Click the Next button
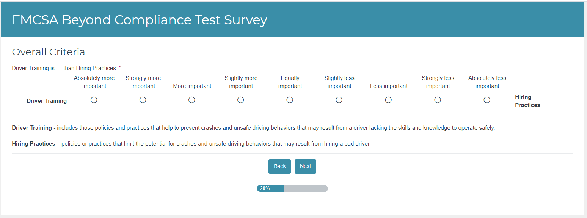The image size is (587, 218). 305,166
